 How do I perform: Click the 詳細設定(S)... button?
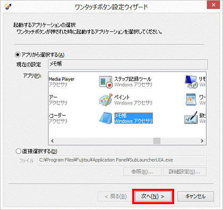coord(184,172)
